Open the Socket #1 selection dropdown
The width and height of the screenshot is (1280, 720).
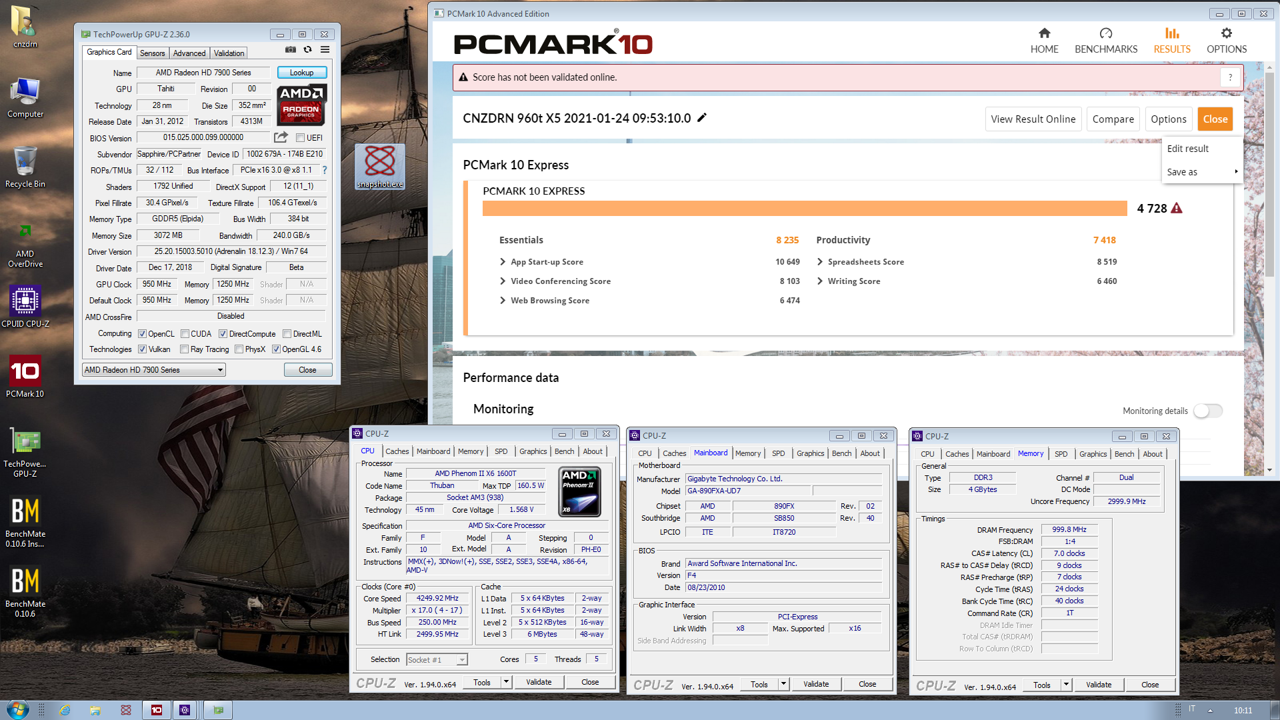click(437, 660)
